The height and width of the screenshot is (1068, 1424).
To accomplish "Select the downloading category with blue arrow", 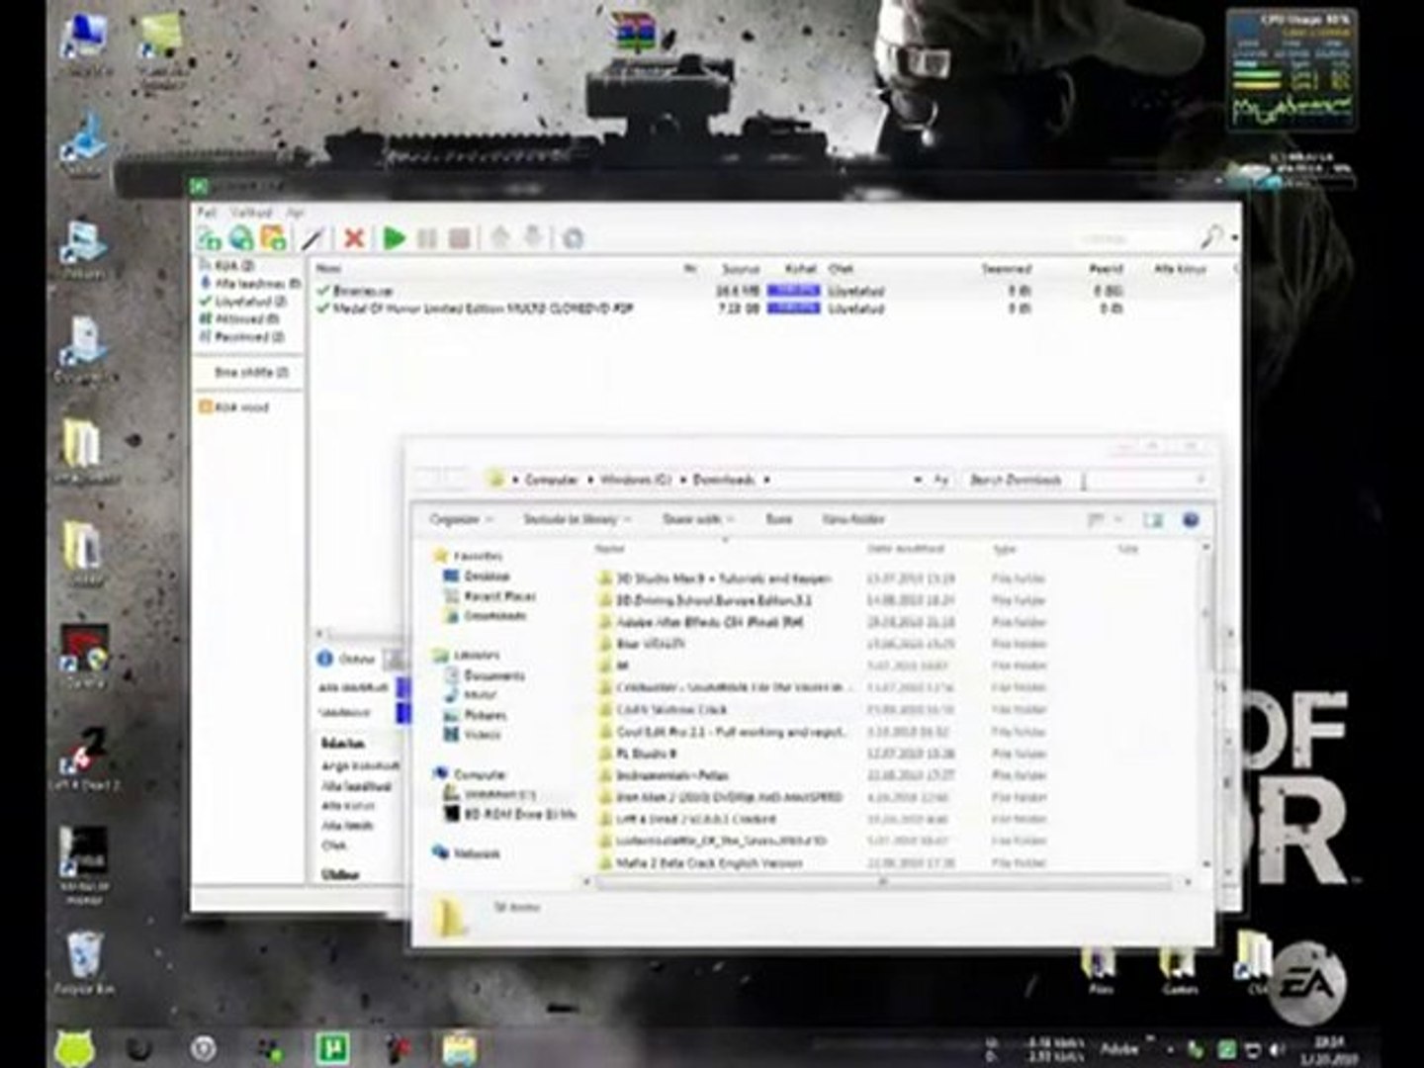I will tap(250, 283).
